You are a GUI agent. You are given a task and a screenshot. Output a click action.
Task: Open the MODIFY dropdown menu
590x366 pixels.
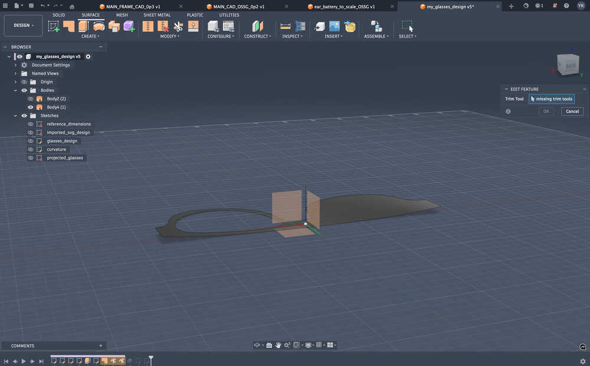(170, 36)
